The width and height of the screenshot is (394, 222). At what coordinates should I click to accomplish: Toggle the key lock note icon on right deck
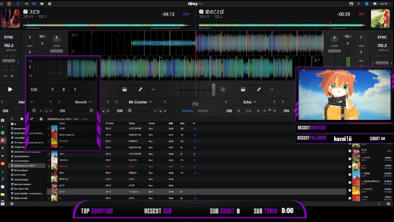tap(373, 63)
